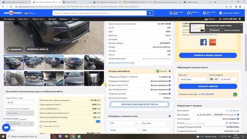Click the Посмотреть button in popup
The image size is (247, 139).
(215, 30)
